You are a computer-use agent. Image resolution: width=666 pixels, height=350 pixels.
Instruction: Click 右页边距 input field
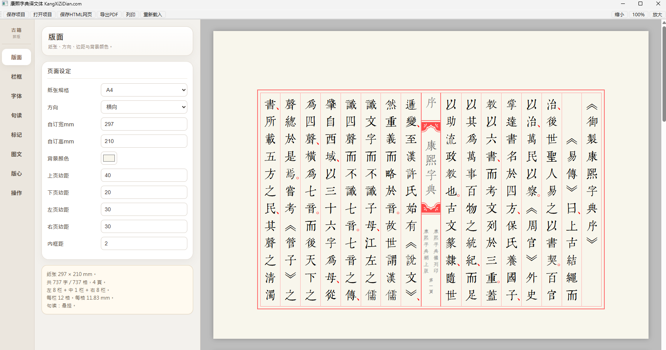[144, 226]
